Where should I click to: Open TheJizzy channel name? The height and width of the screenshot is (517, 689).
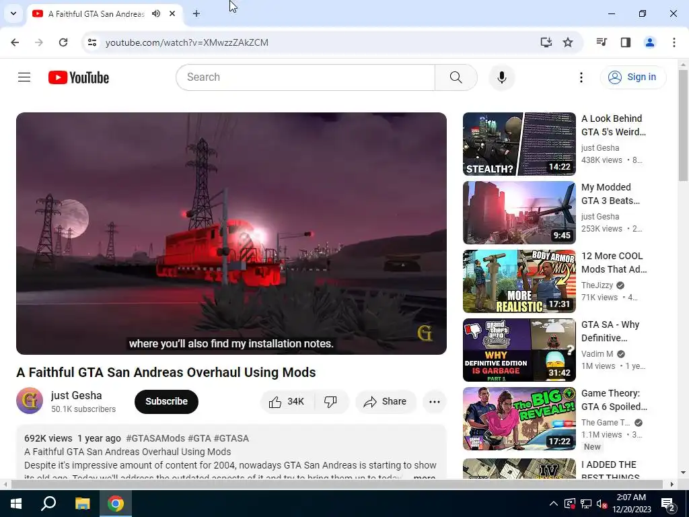click(x=597, y=285)
